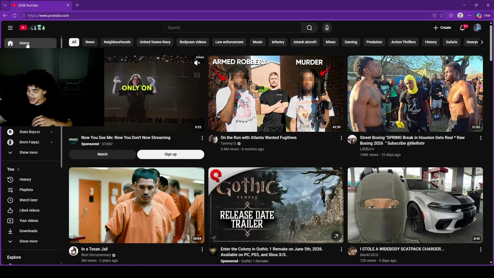Go to Home in the sidebar
Viewport: 494px width, 278px height.
30,43
